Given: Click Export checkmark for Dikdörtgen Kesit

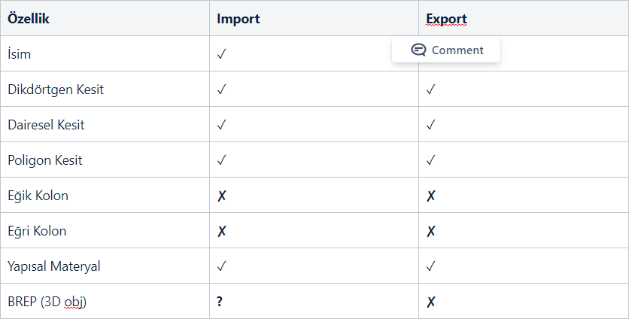Looking at the screenshot, I should [x=431, y=90].
